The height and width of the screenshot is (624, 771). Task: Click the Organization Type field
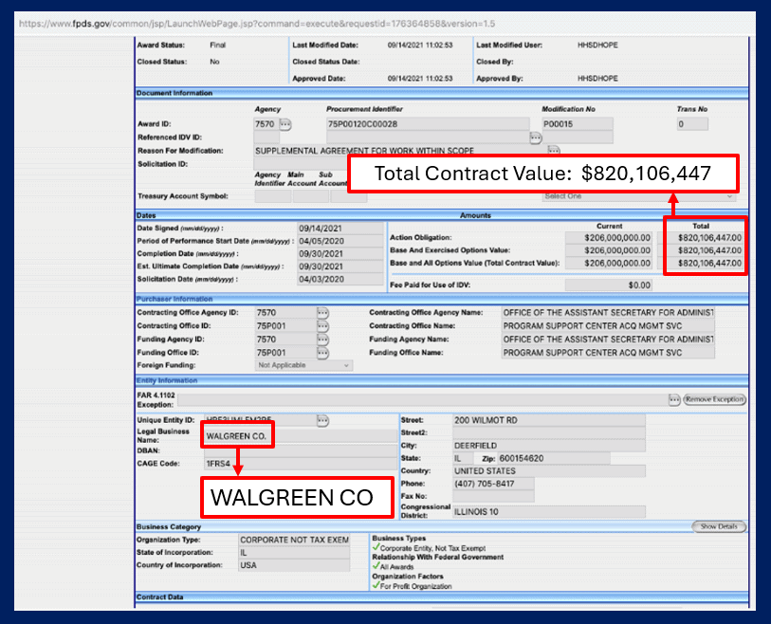click(294, 540)
